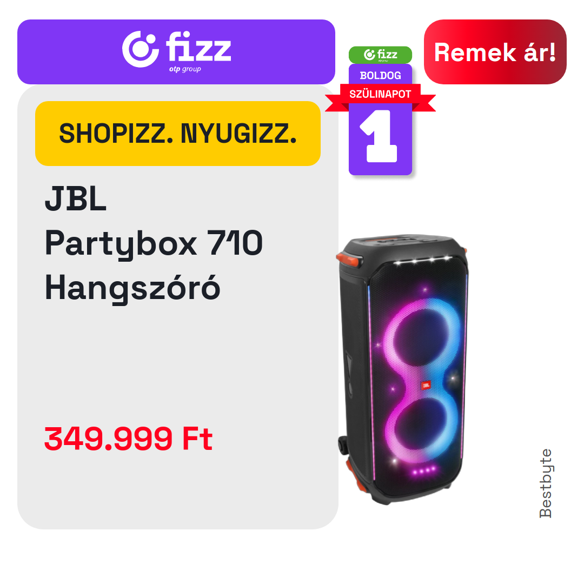The height and width of the screenshot is (584, 584).
Task: Click the orange speaker handle
Action: (348, 259)
